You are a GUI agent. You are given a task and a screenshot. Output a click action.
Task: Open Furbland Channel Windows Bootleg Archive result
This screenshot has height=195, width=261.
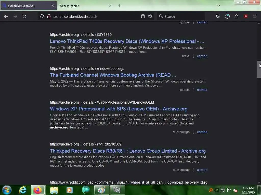113,75
